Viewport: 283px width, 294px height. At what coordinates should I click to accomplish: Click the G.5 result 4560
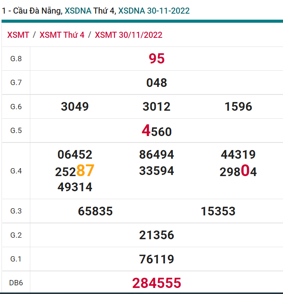(x=156, y=131)
